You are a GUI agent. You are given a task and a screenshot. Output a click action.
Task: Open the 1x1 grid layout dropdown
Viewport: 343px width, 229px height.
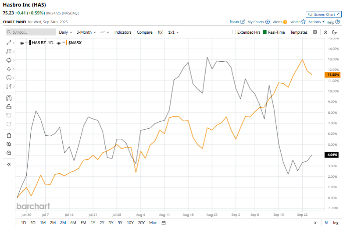pos(173,32)
